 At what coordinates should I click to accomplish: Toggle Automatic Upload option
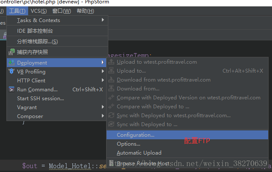coord(187,153)
